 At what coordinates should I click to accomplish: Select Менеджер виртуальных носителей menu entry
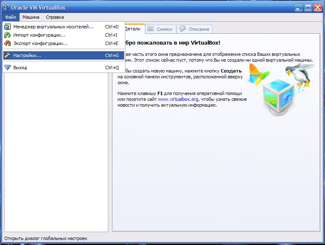click(64, 27)
